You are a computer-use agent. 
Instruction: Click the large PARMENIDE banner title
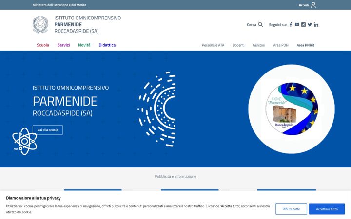pyautogui.click(x=65, y=101)
